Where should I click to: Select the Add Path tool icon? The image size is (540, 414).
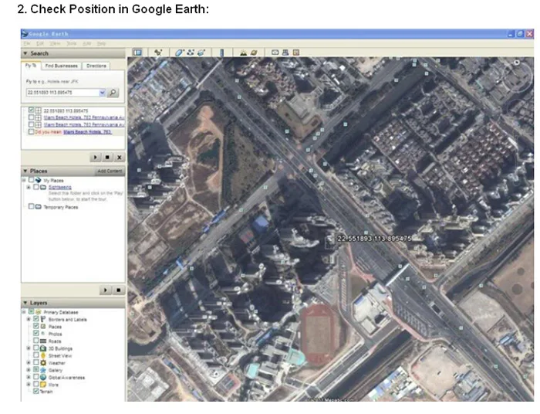[x=191, y=53]
